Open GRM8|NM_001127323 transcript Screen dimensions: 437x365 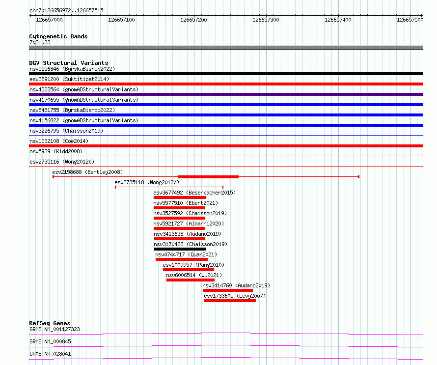pos(55,329)
